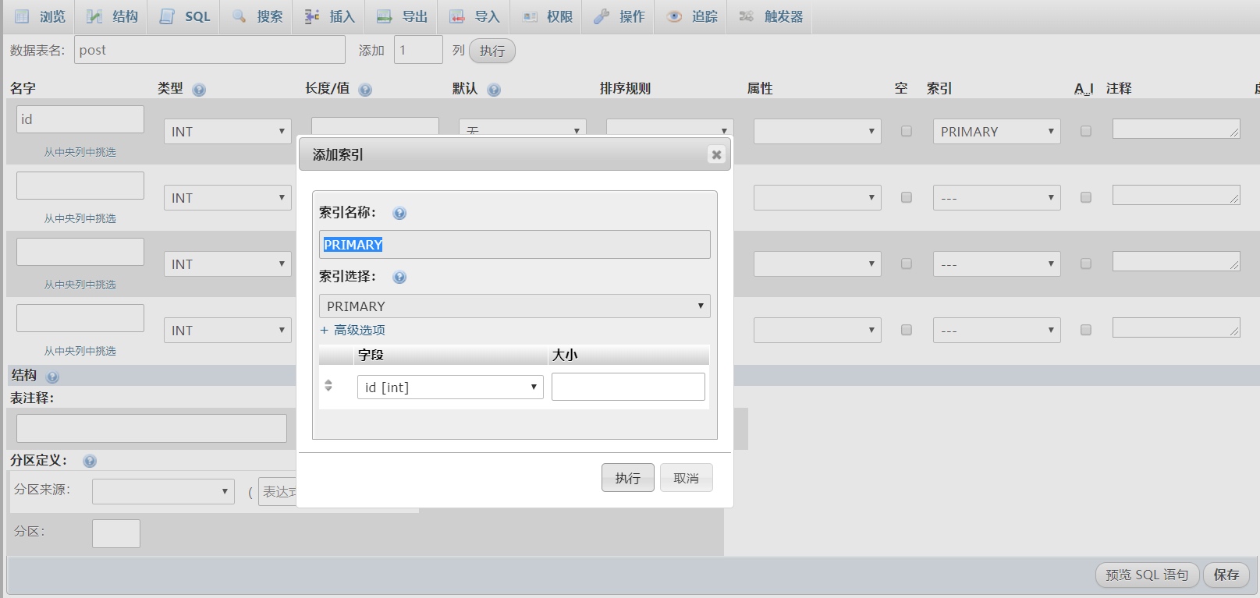
Task: Click the Tracking (追踪) eye icon
Action: tap(674, 16)
